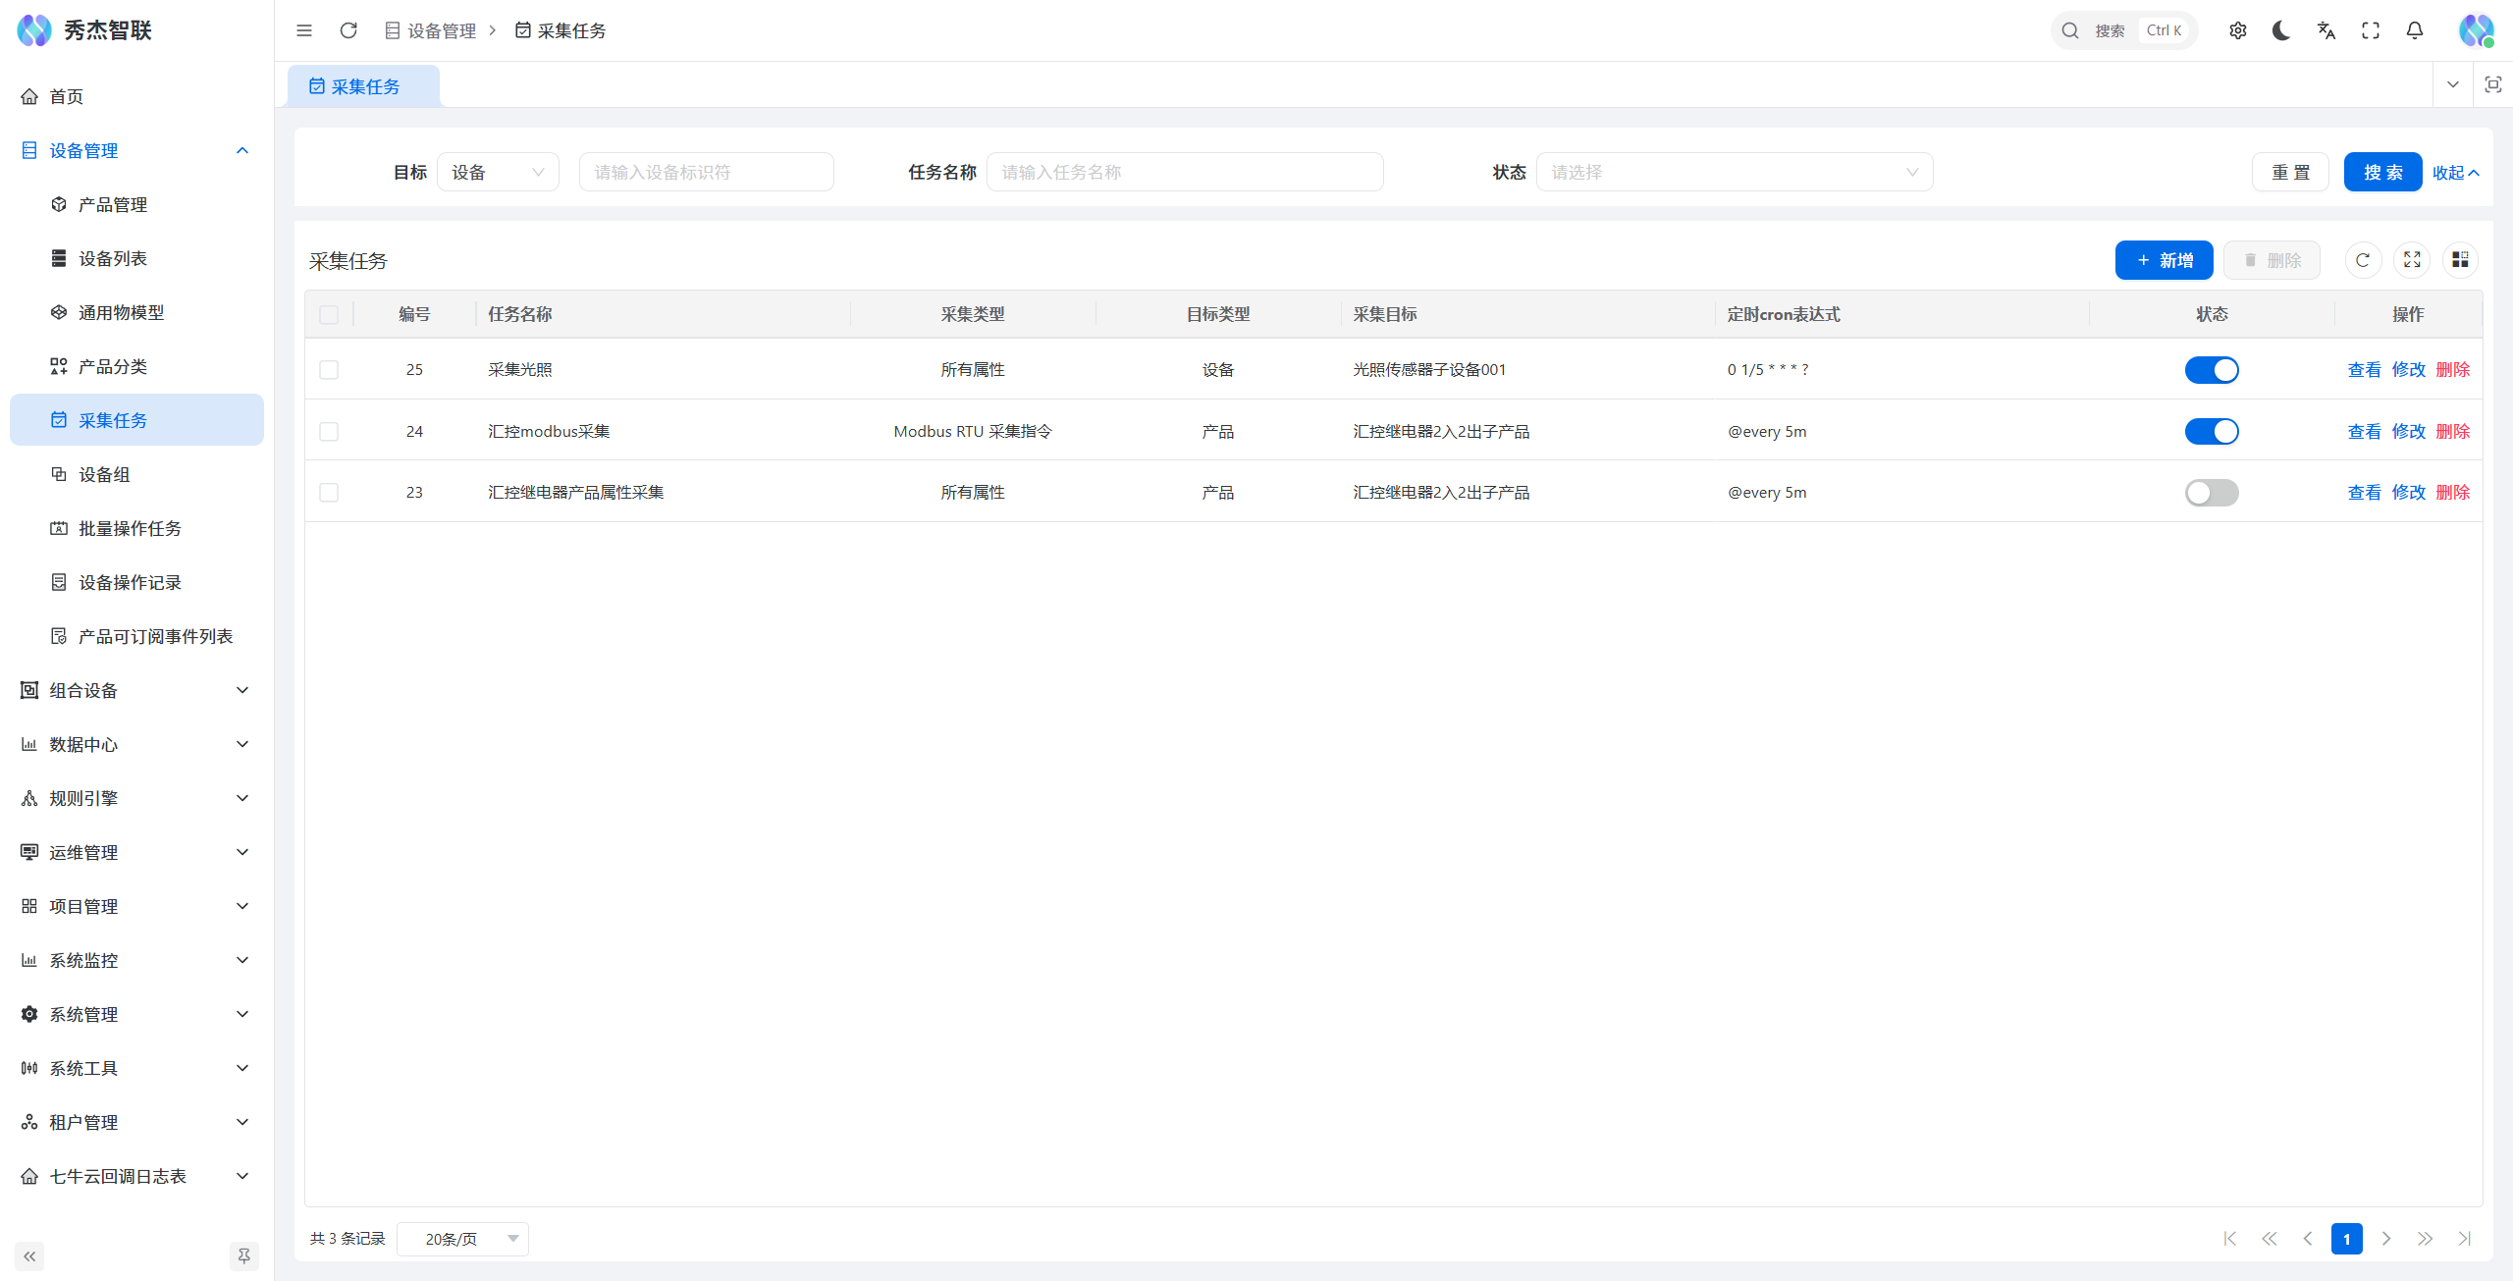The image size is (2513, 1281).
Task: Open 设备列表 in sidebar menu
Action: [113, 258]
